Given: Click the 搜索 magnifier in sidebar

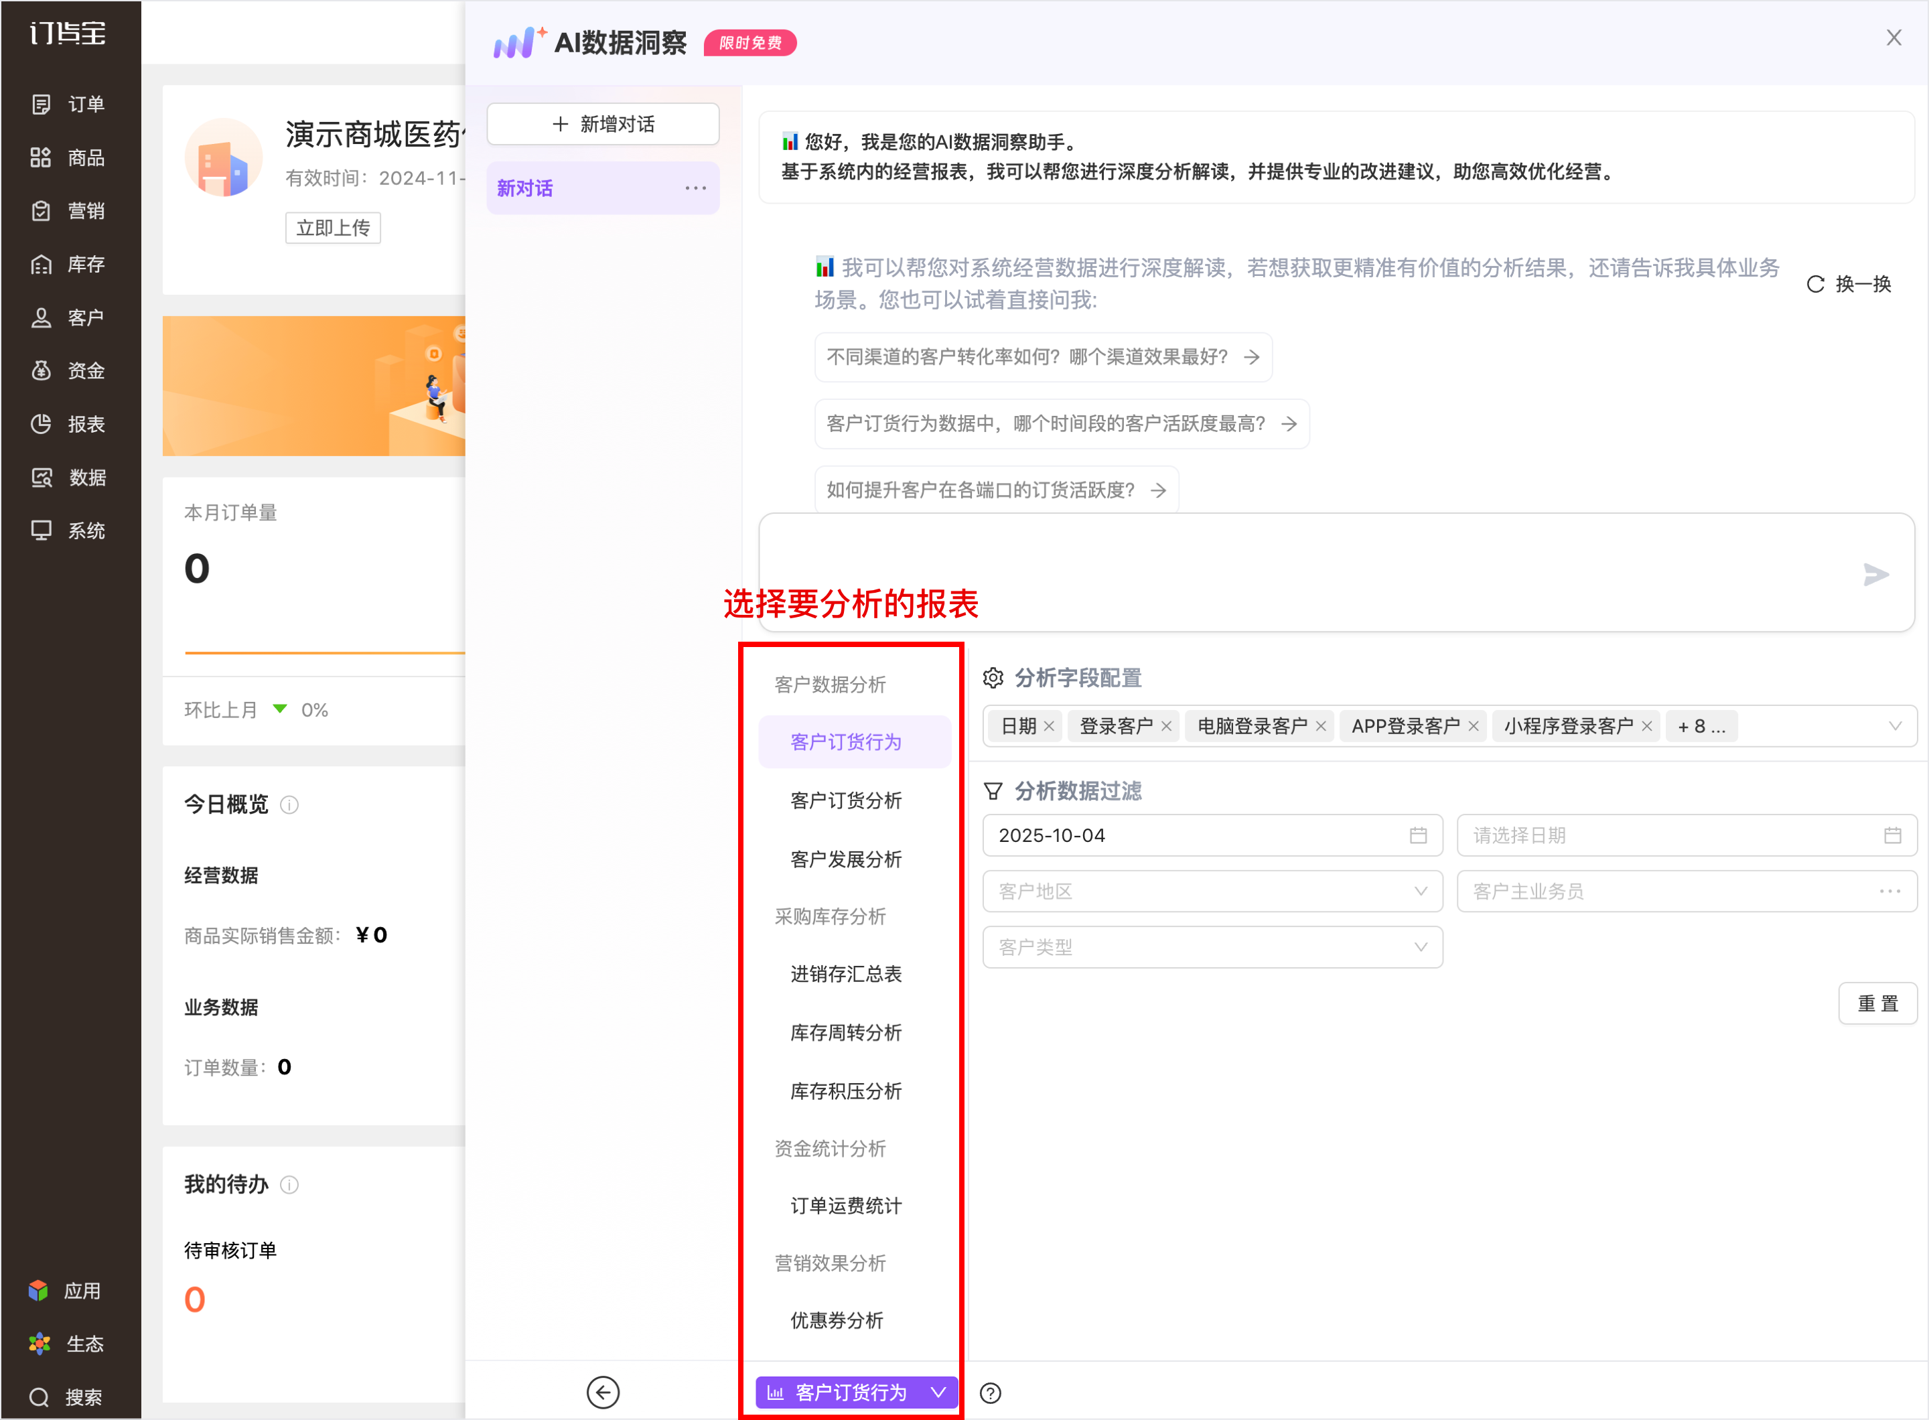Looking at the screenshot, I should 40,1397.
